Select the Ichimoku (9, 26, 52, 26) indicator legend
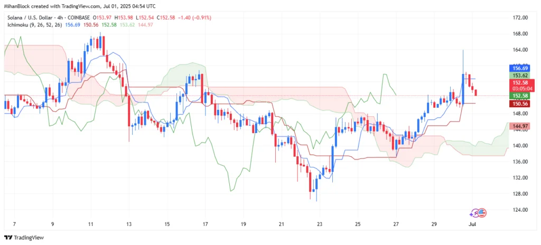 click(x=33, y=25)
